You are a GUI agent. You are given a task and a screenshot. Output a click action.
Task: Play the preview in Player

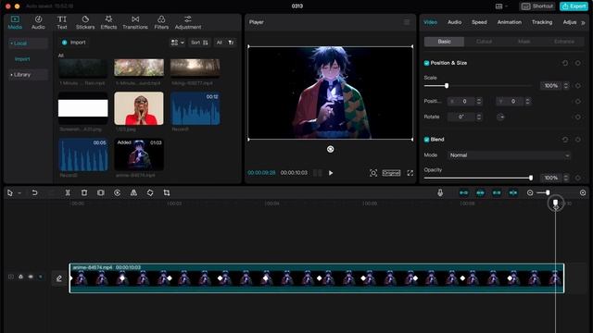pyautogui.click(x=331, y=173)
